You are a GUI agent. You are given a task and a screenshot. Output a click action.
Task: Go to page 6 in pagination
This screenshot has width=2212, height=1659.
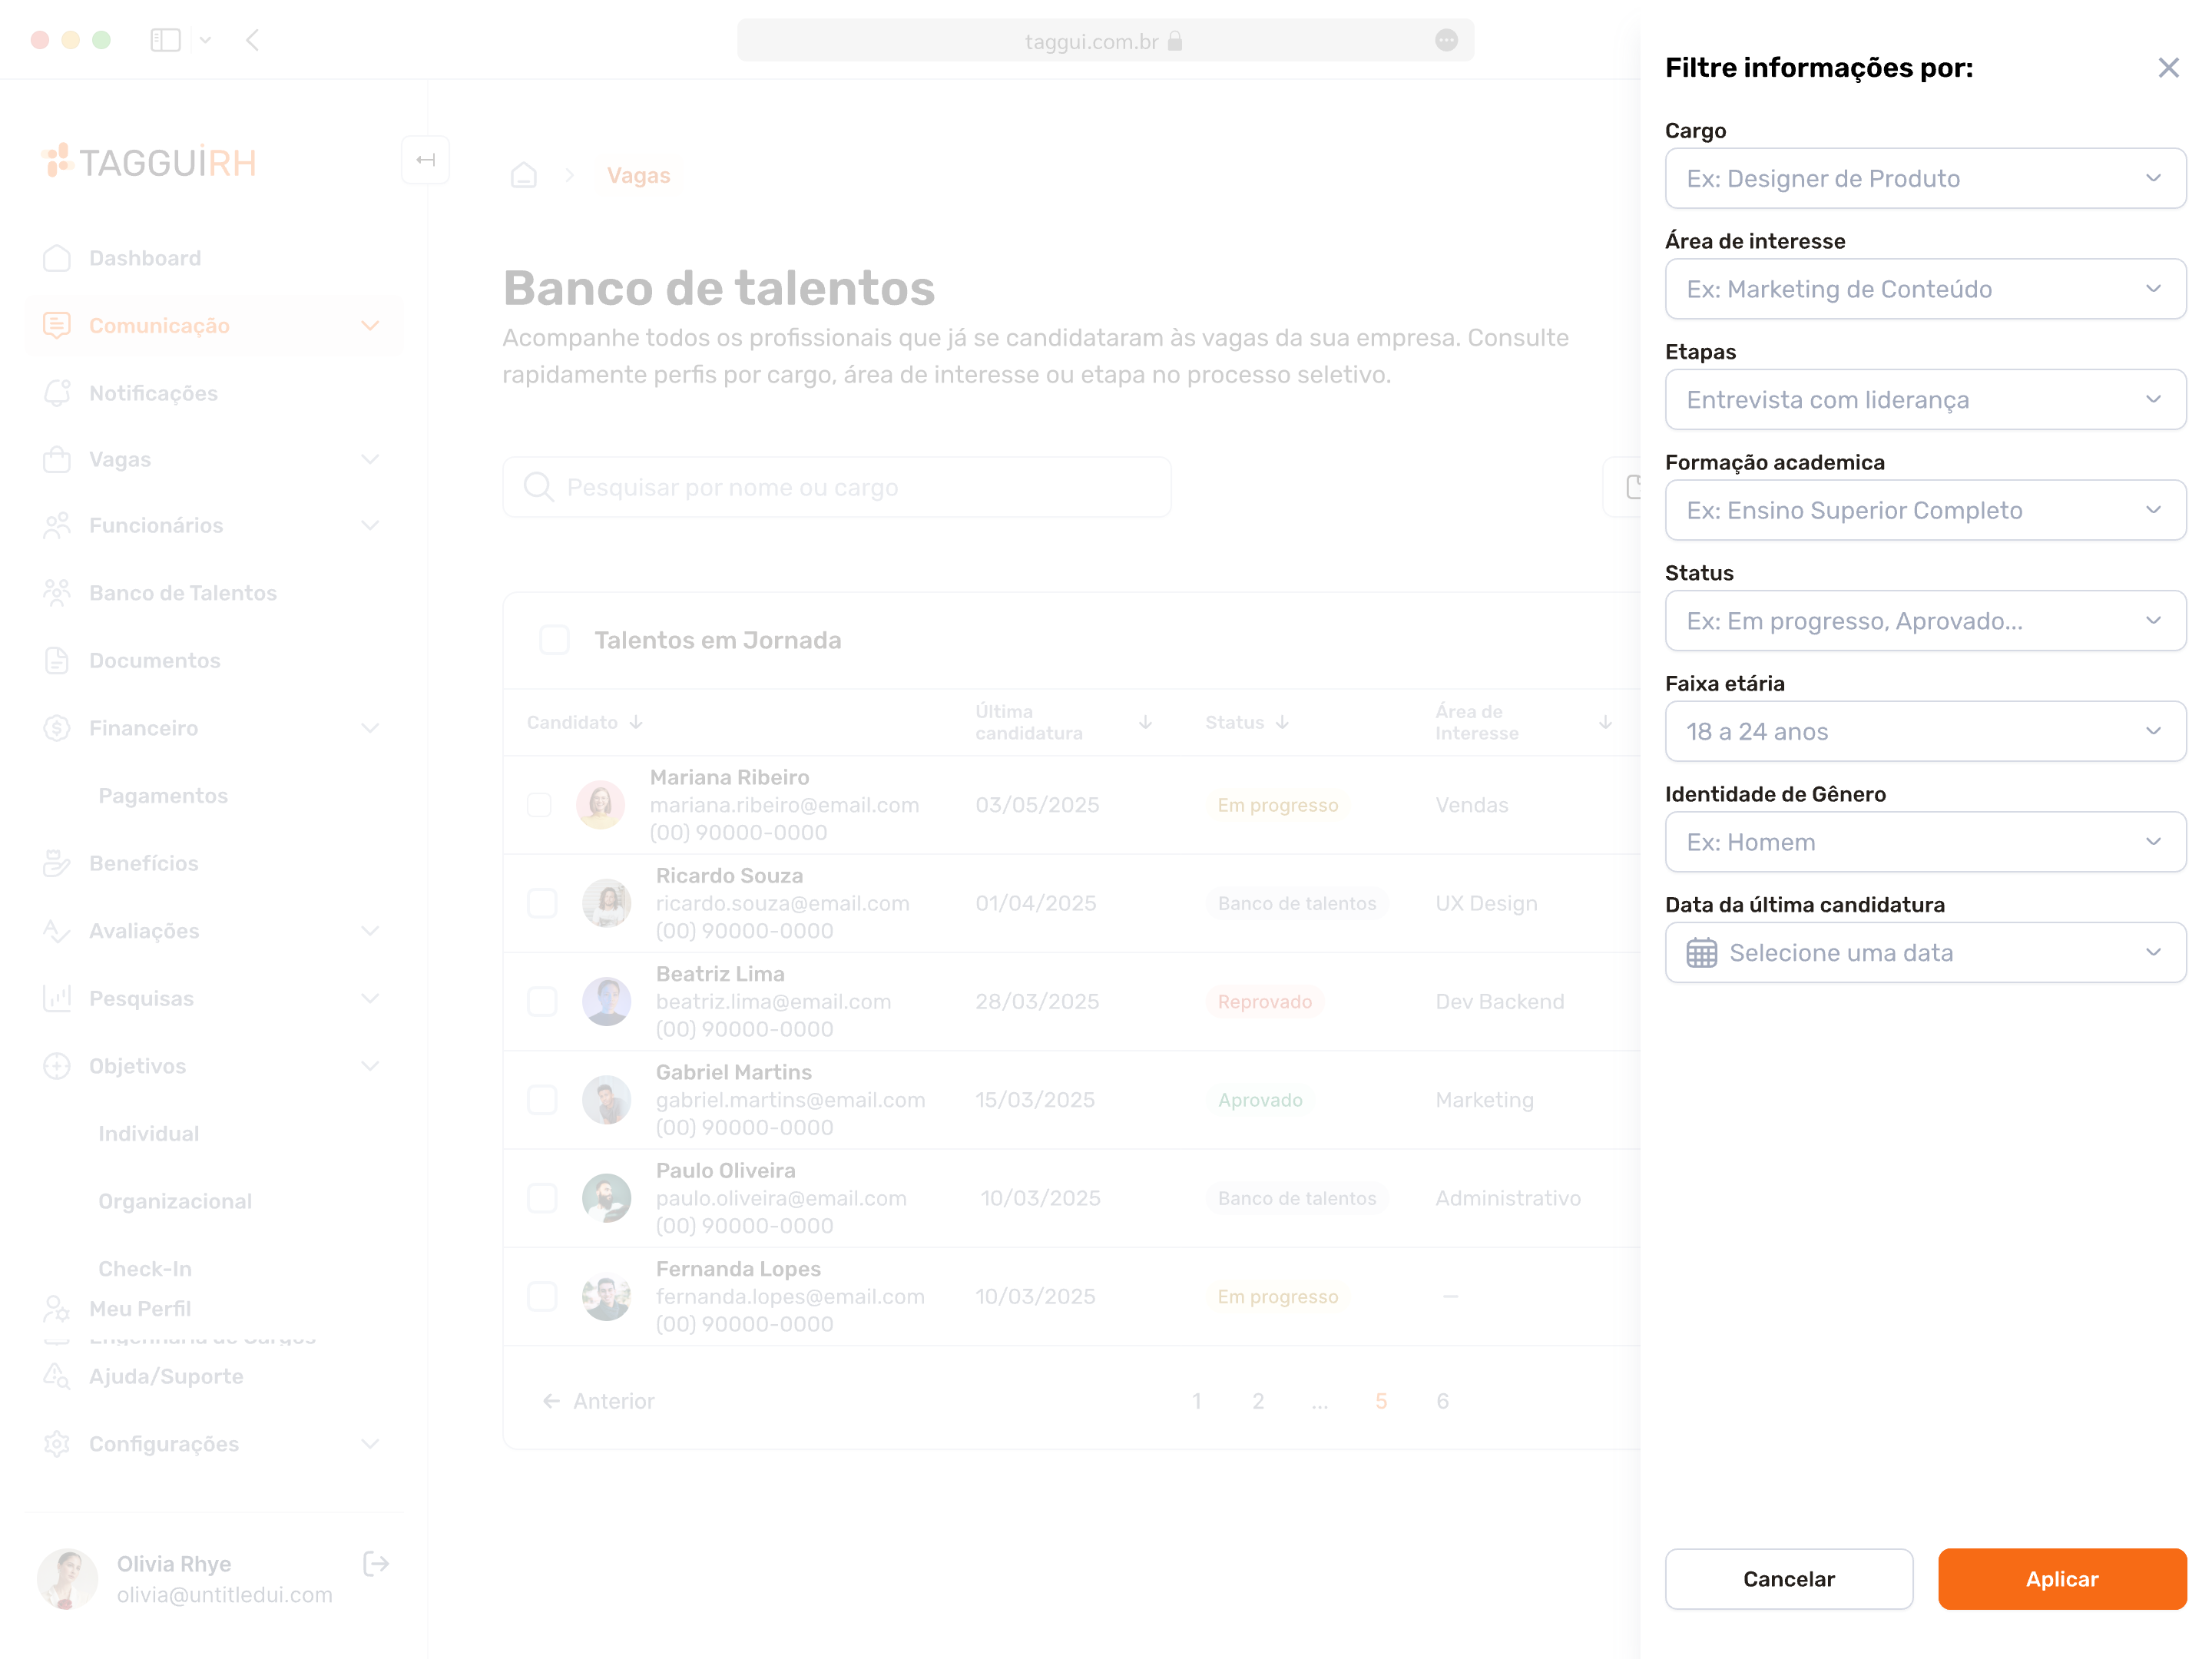point(1442,1401)
